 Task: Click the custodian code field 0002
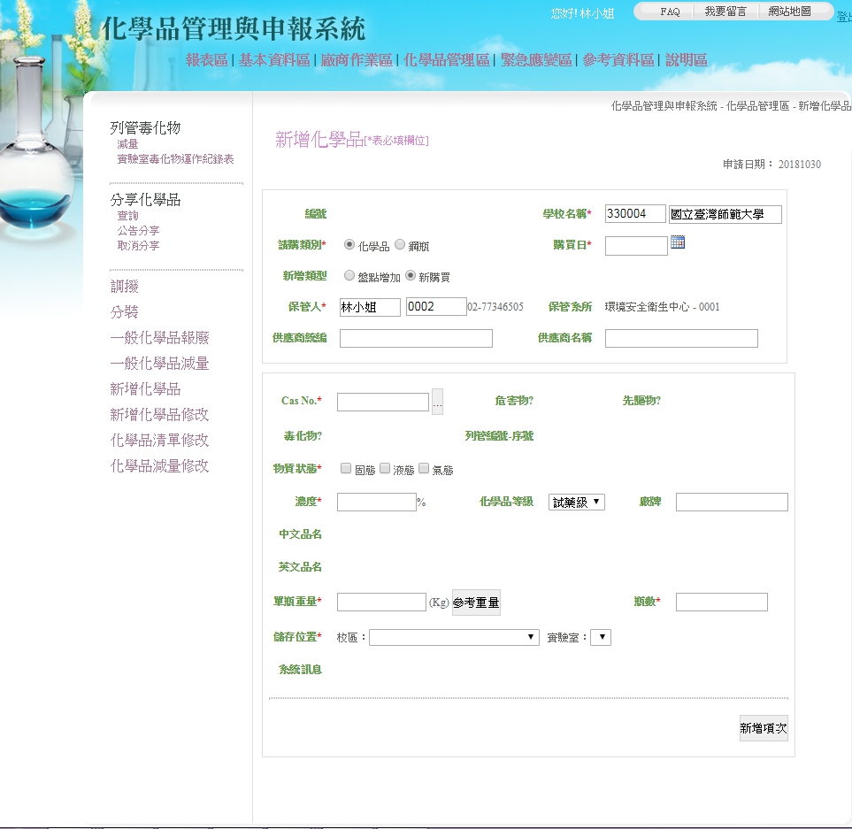[x=437, y=306]
